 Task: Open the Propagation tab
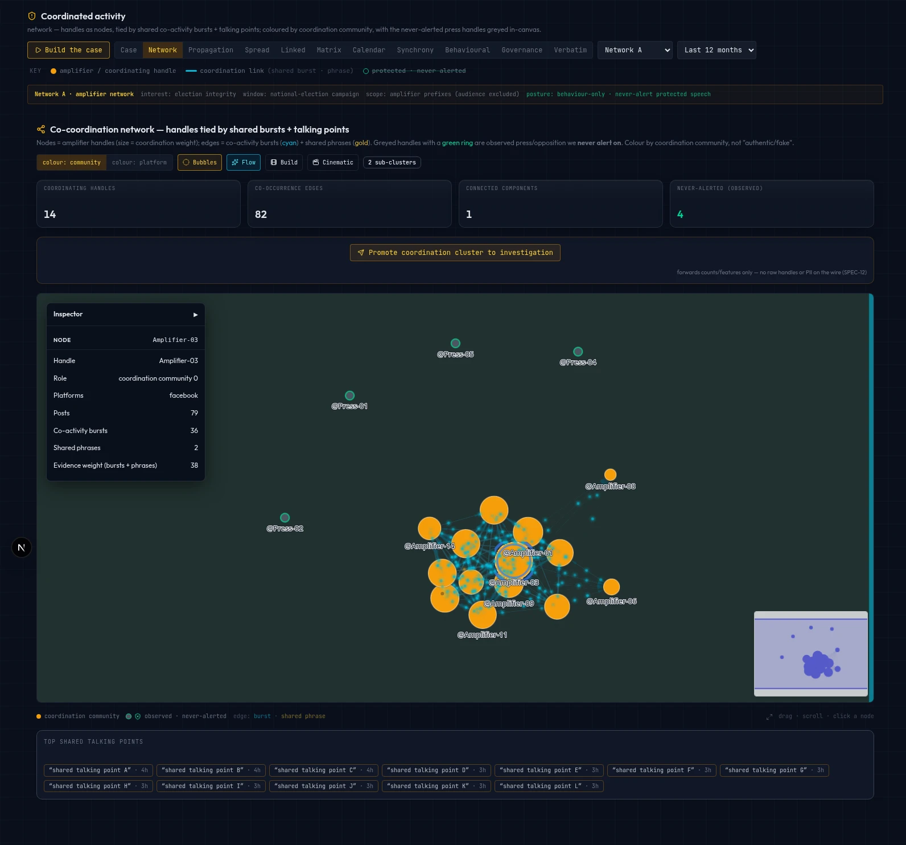pyautogui.click(x=211, y=50)
